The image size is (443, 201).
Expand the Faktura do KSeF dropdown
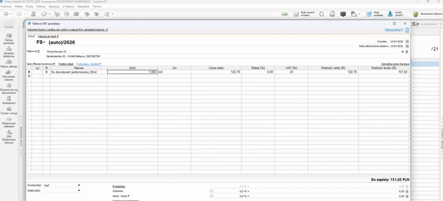pos(48,36)
